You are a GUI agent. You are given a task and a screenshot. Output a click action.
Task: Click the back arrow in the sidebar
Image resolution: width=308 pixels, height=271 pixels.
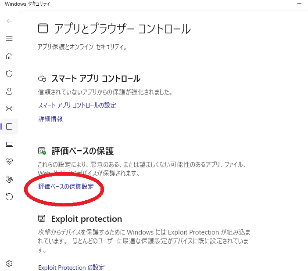[x=9, y=21]
